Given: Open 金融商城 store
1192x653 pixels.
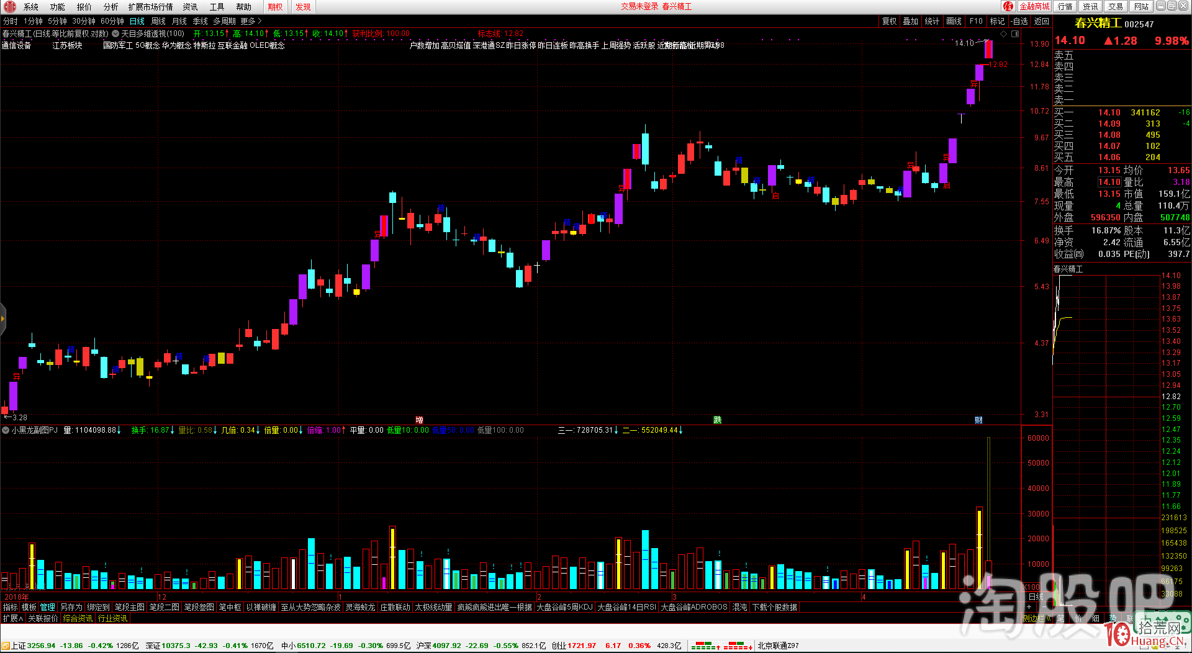Looking at the screenshot, I should click(x=1034, y=6).
